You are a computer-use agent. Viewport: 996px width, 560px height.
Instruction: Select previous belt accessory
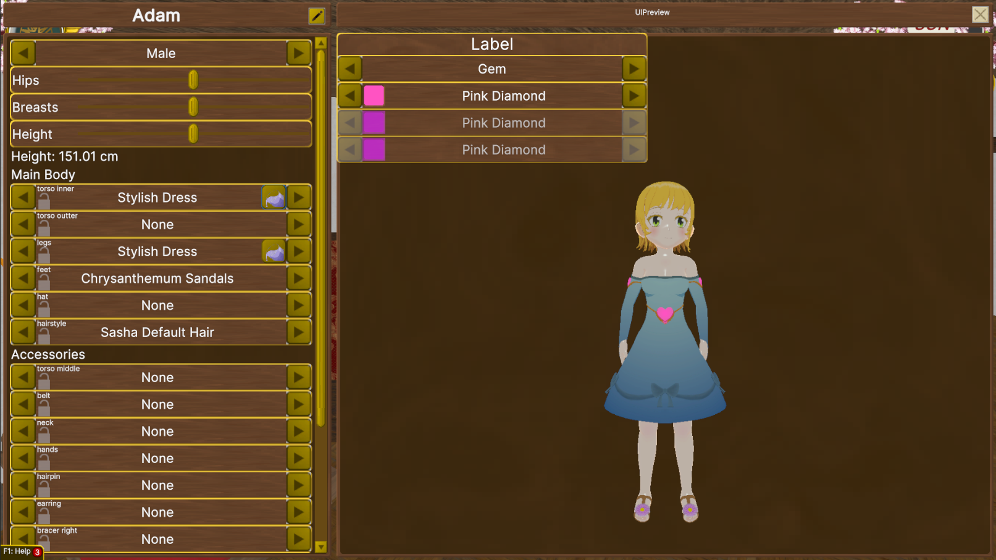point(23,404)
